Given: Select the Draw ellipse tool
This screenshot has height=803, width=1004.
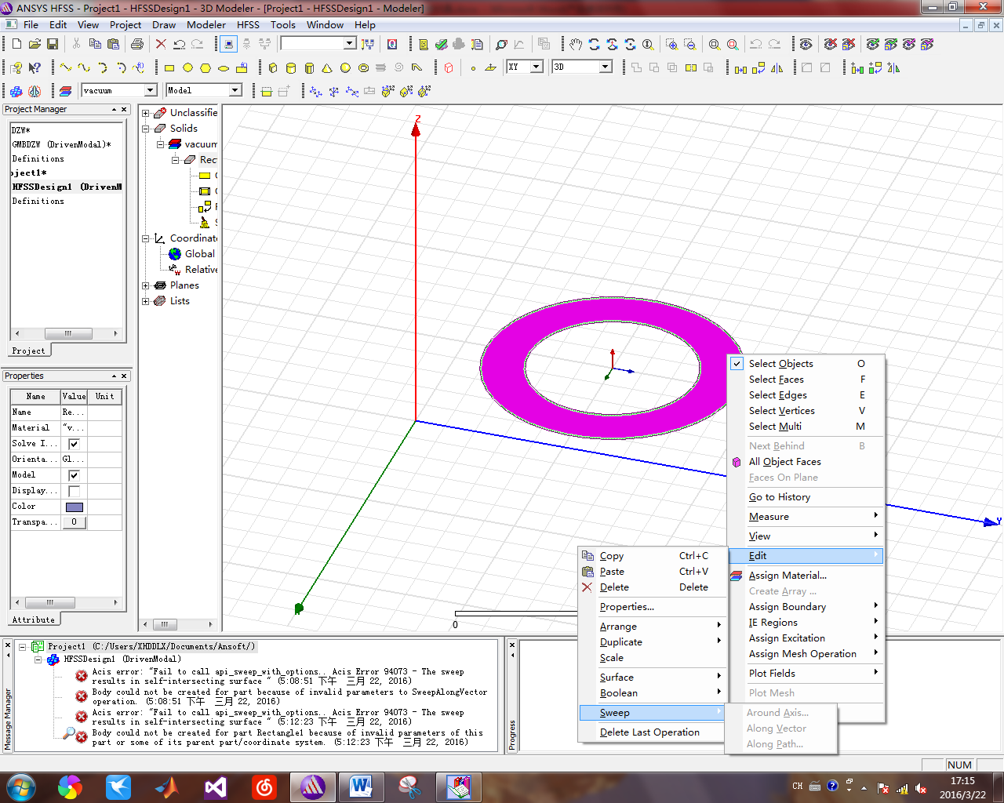Looking at the screenshot, I should click(x=224, y=67).
